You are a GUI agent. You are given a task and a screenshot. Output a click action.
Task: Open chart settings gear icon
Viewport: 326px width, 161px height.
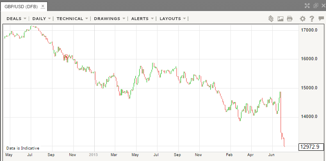pyautogui.click(x=302, y=19)
